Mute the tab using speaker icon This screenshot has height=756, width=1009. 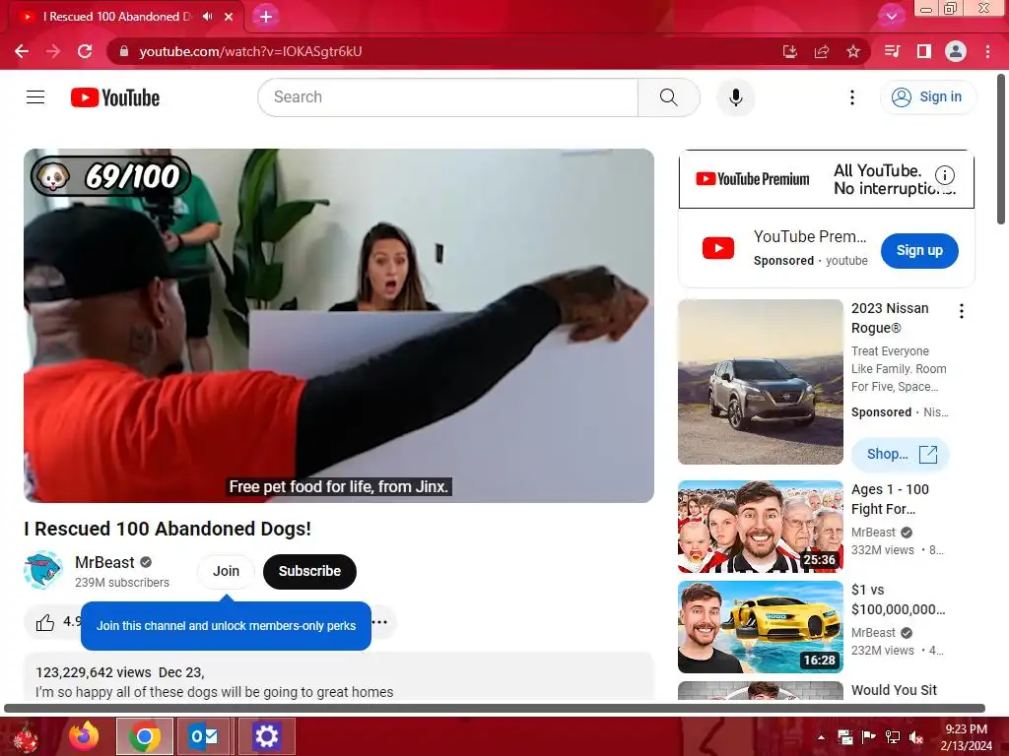click(207, 17)
